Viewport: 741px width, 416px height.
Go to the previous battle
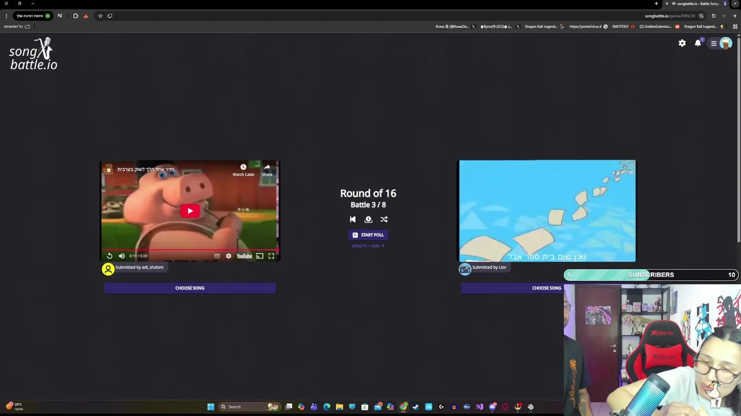pos(353,220)
